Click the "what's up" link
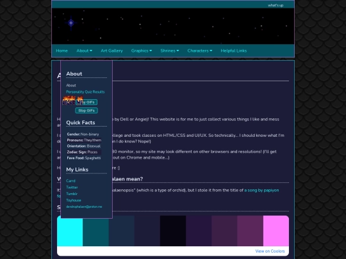 point(276,5)
